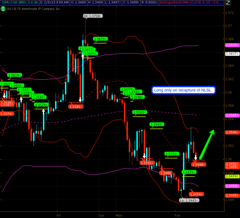Click the white 1.3657 axis price tag

pyautogui.click(x=232, y=54)
